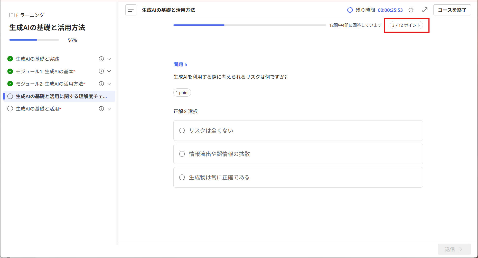Screen dimensions: 478x258
Task: Click the timer circle icon beside 残り時間
Action: [x=350, y=10]
